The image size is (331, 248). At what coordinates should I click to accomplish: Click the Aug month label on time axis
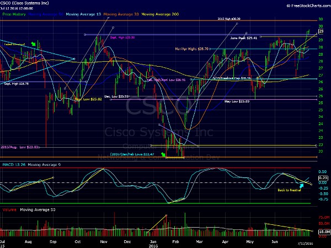click(x=28, y=242)
